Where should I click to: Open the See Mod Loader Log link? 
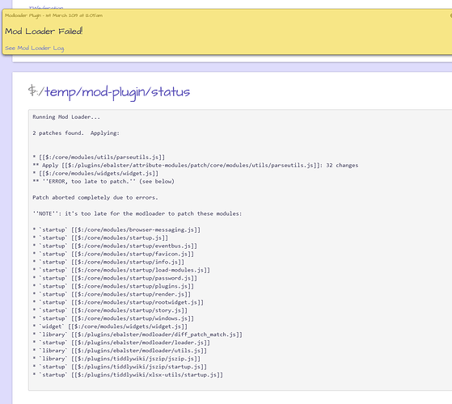tap(35, 48)
